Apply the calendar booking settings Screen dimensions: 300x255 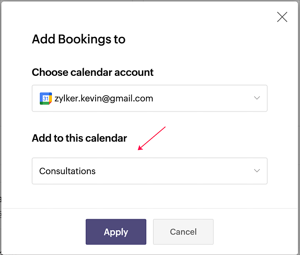[x=116, y=232]
